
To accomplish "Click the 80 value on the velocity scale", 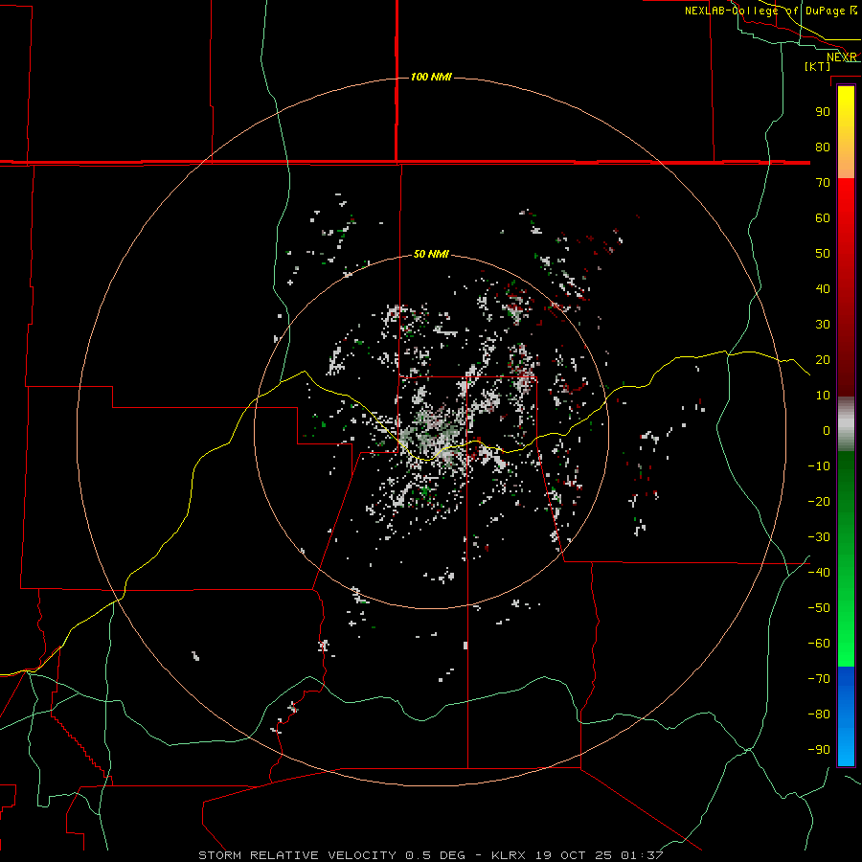I will pyautogui.click(x=823, y=147).
